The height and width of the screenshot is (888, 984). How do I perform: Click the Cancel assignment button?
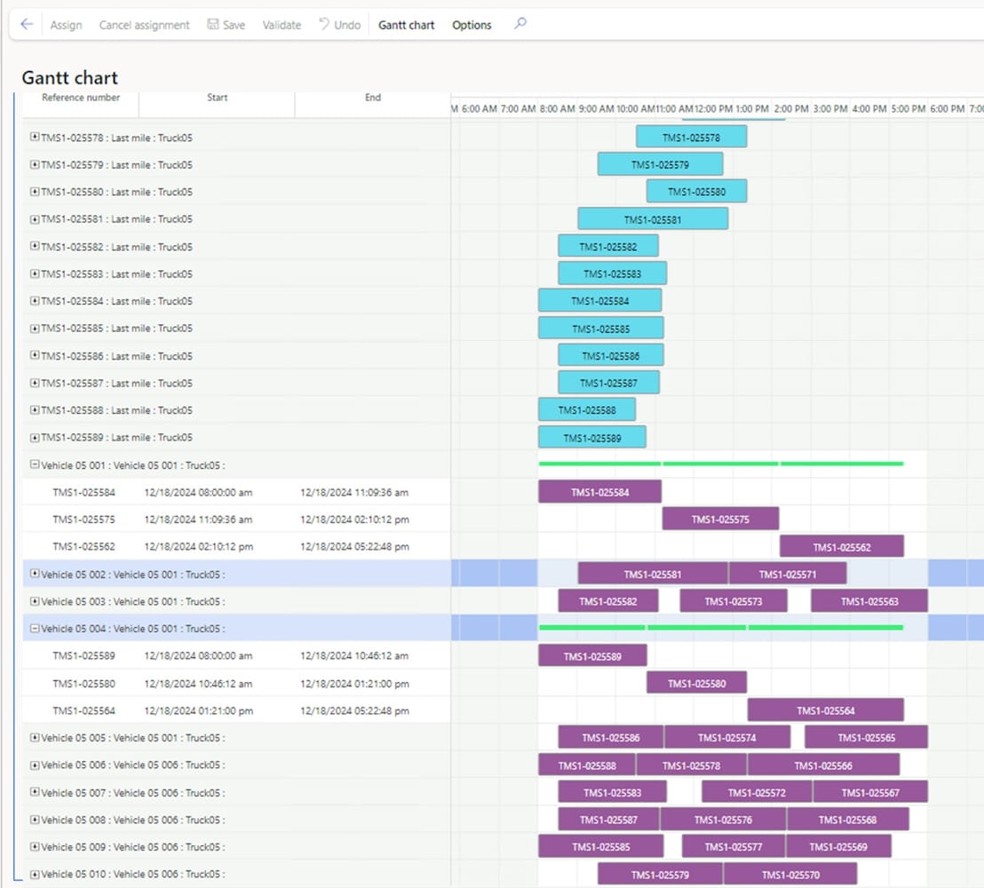[144, 25]
